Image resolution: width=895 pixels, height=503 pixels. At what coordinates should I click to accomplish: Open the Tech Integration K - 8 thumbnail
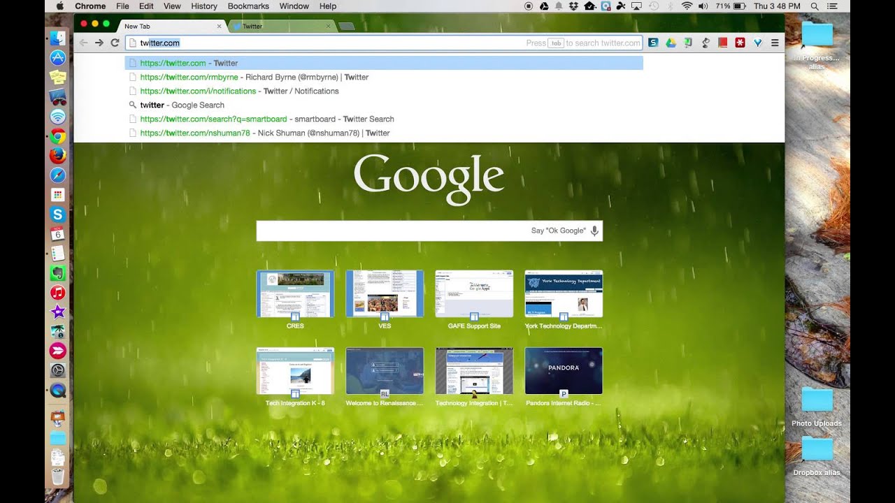pos(295,371)
